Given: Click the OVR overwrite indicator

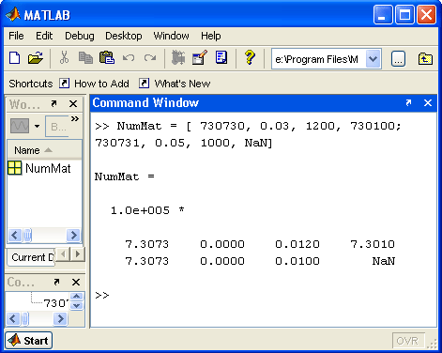Looking at the screenshot, I should (x=408, y=341).
